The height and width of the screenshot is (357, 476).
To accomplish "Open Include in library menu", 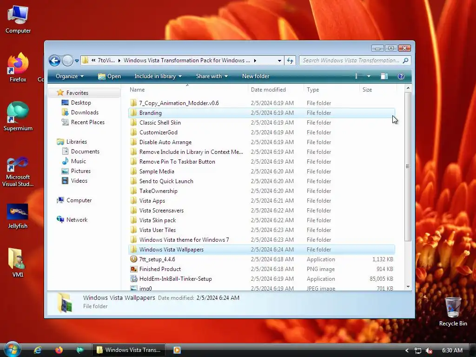I will 158,76.
